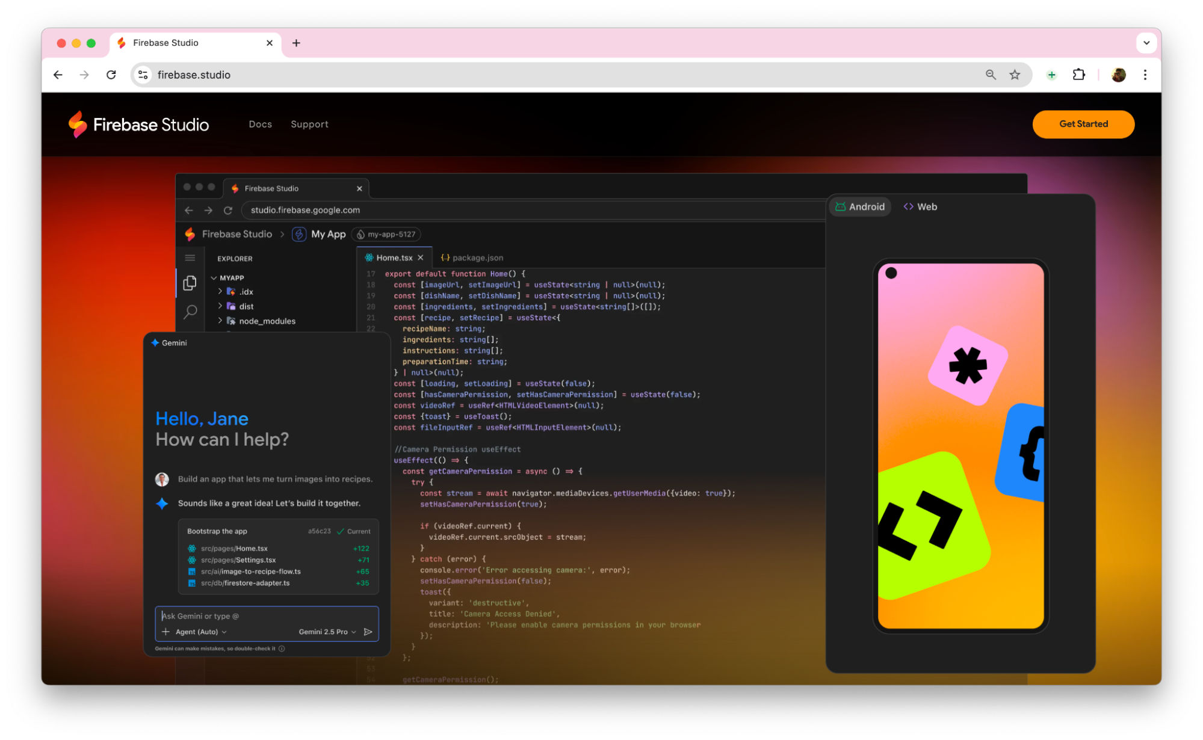Open the Support link

[x=309, y=124]
